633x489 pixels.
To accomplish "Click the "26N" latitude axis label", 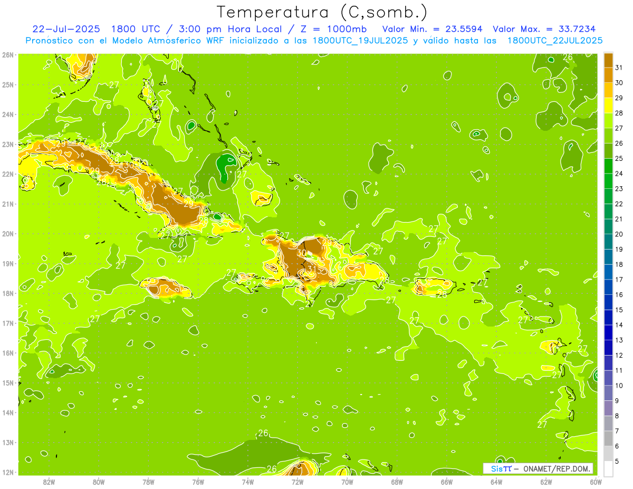I will [7, 54].
